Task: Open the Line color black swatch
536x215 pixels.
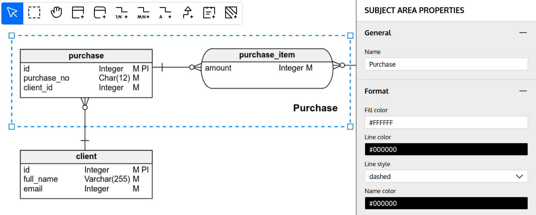Action: [446, 149]
